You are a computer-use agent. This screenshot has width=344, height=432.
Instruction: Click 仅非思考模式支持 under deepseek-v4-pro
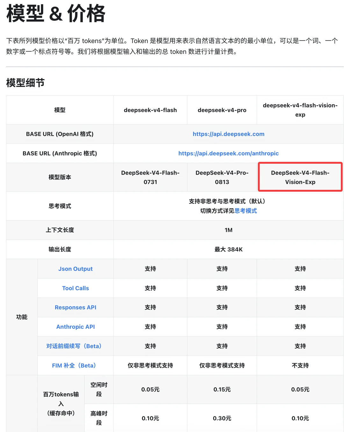(x=222, y=366)
